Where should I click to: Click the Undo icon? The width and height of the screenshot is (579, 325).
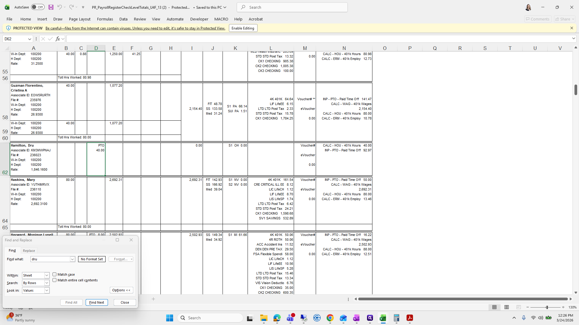[x=59, y=7]
